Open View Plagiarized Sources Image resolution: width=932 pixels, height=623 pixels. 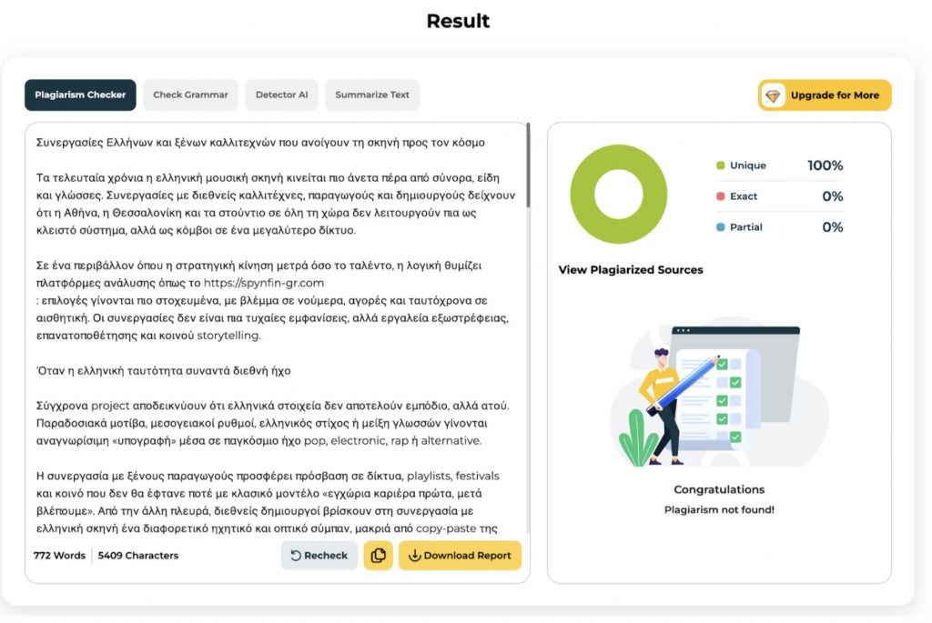[x=630, y=270]
